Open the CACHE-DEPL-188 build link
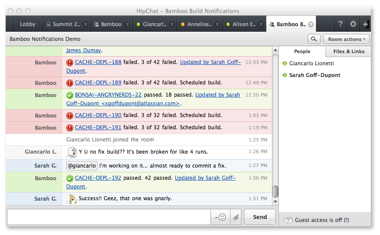Image resolution: width=380 pixels, height=235 pixels. click(x=98, y=62)
